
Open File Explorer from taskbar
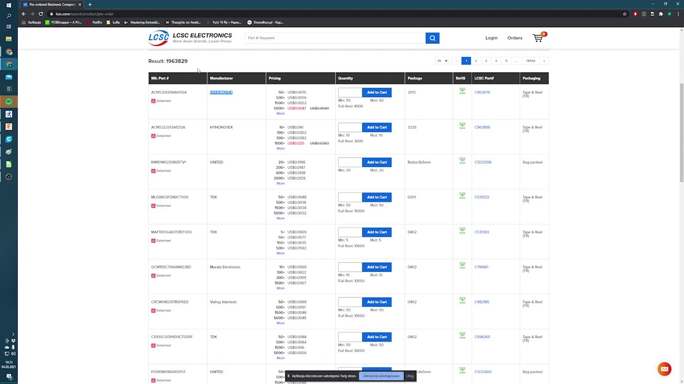9,39
